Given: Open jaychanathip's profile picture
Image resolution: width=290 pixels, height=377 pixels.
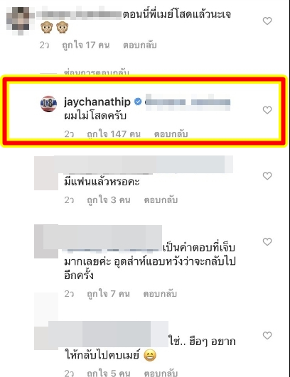Looking at the screenshot, I should click(48, 104).
